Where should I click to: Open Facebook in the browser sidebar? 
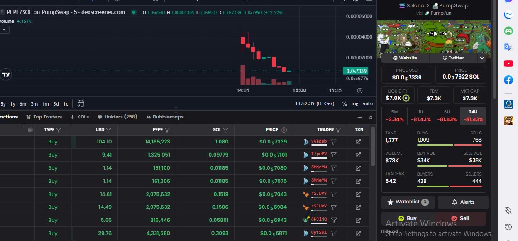pyautogui.click(x=508, y=80)
